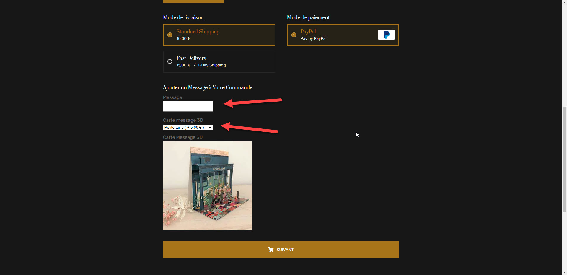Click the scrollbar down arrow

tap(564, 272)
